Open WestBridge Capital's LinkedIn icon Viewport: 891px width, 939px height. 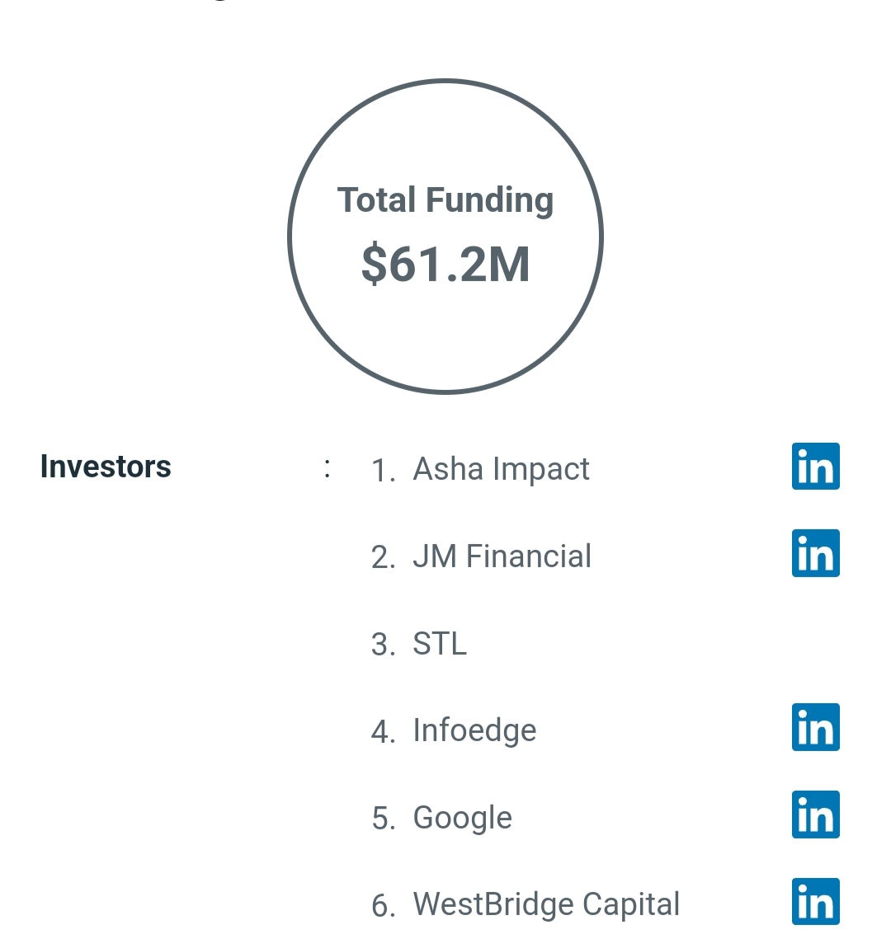point(815,901)
